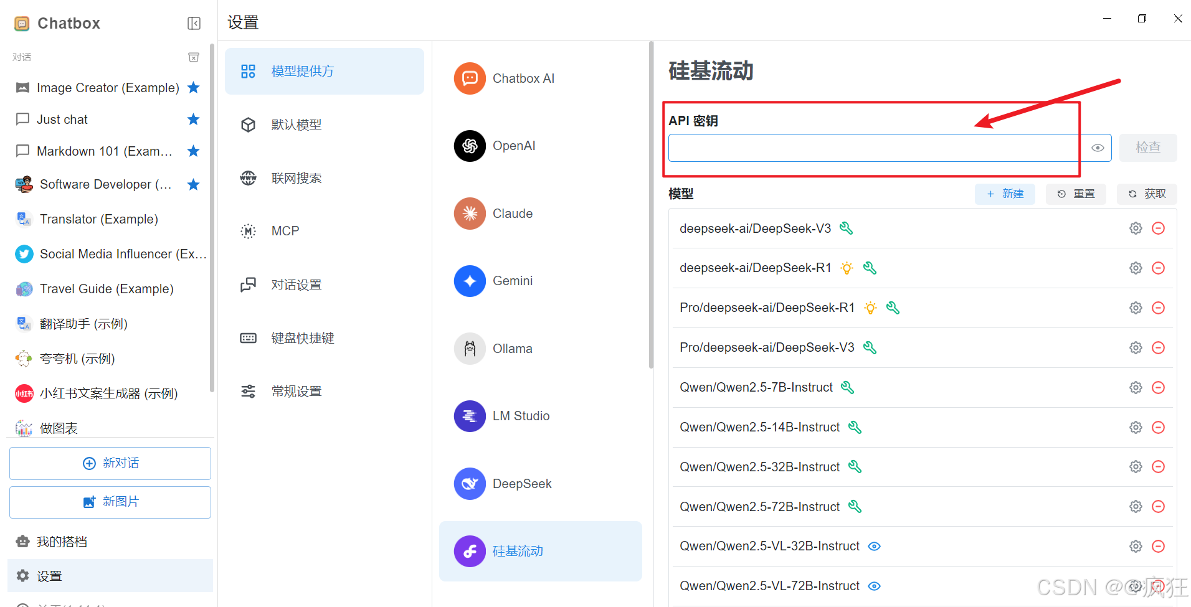Open gear settings for Qwen/Qwen2.5-7B-Instruct model
1191x607 pixels.
click(1135, 387)
